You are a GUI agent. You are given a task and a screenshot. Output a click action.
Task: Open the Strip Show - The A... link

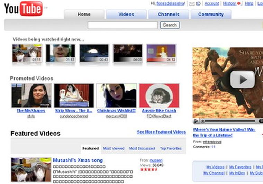pos(74,111)
